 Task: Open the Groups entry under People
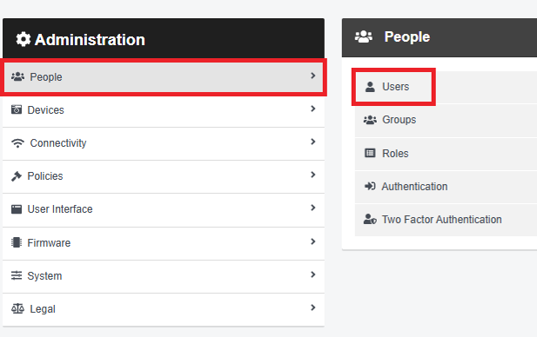click(446, 120)
